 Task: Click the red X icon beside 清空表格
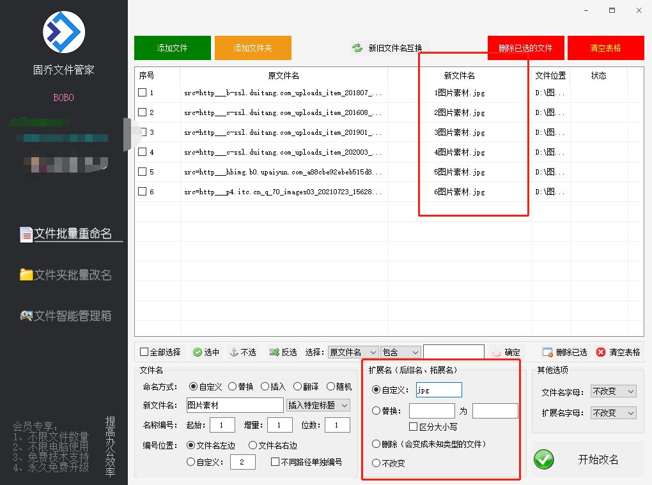pyautogui.click(x=601, y=353)
